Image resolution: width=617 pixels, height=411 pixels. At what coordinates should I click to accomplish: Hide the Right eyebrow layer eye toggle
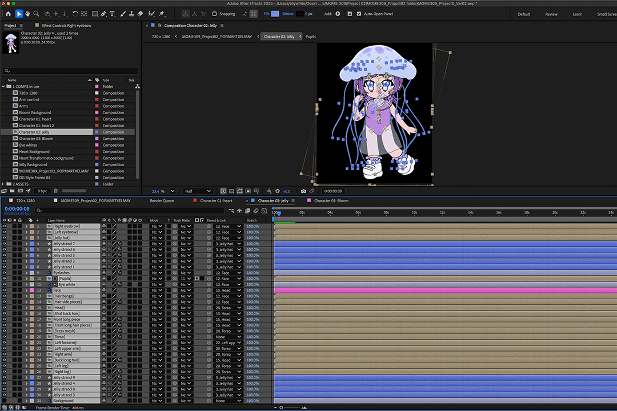pyautogui.click(x=4, y=227)
